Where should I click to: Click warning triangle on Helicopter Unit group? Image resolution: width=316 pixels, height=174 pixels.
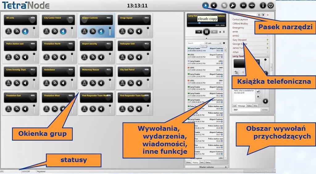click(x=122, y=57)
